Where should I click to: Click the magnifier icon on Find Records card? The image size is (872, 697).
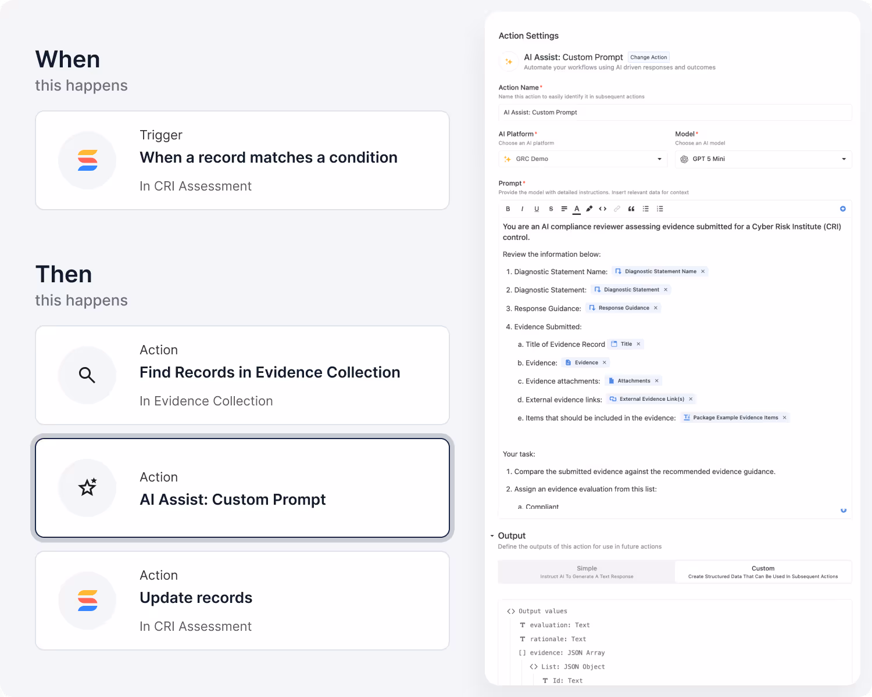tap(87, 375)
